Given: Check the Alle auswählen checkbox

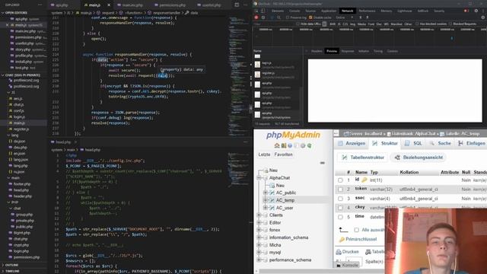Looking at the screenshot, I should pos(357,230).
